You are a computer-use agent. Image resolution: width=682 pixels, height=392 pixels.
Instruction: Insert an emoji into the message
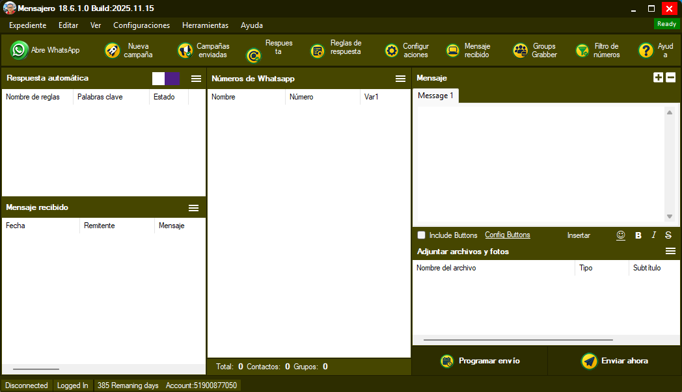click(x=620, y=235)
